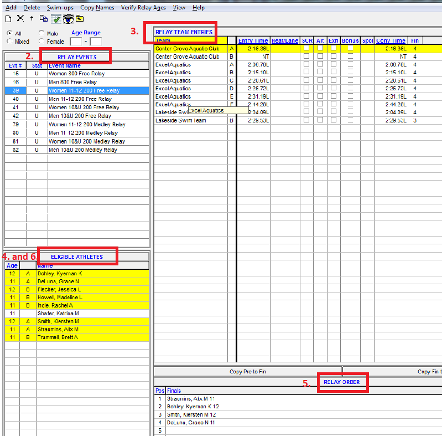Select event 41 Women 10&U 200 Free Relay
This screenshot has width=442, height=436.
pyautogui.click(x=83, y=107)
